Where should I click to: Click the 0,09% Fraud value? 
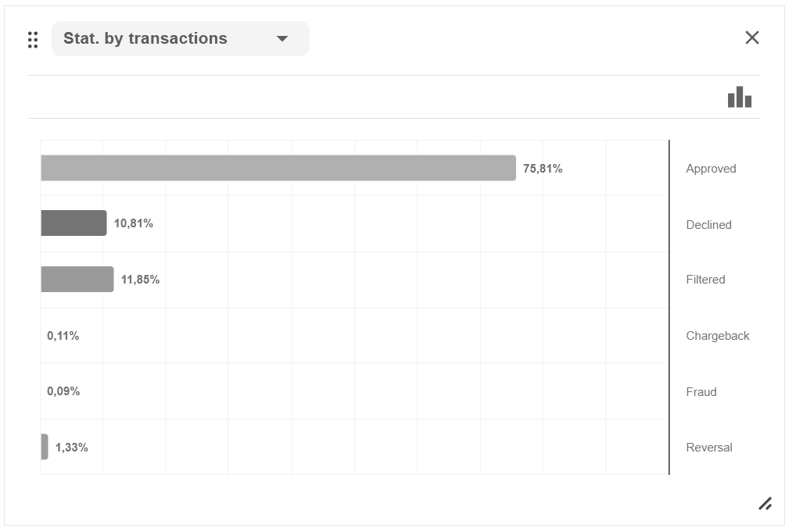(63, 391)
